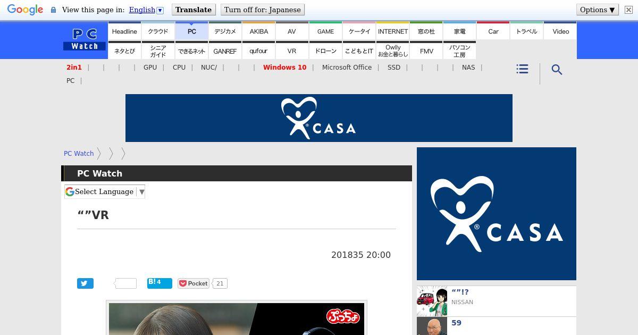Open the Select Language dropdown
The image size is (638, 335).
[x=105, y=191]
